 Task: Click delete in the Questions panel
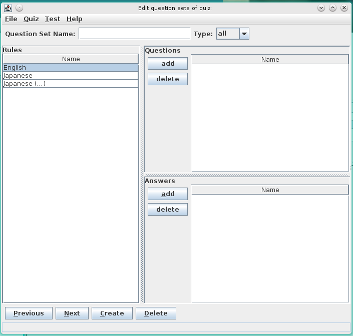(x=168, y=79)
